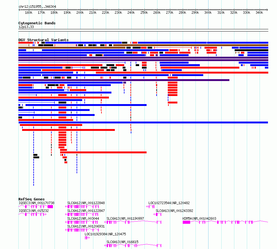
Task: Click the IQSEC3 NM_001170738 gene glyph
Action: pos(36,207)
